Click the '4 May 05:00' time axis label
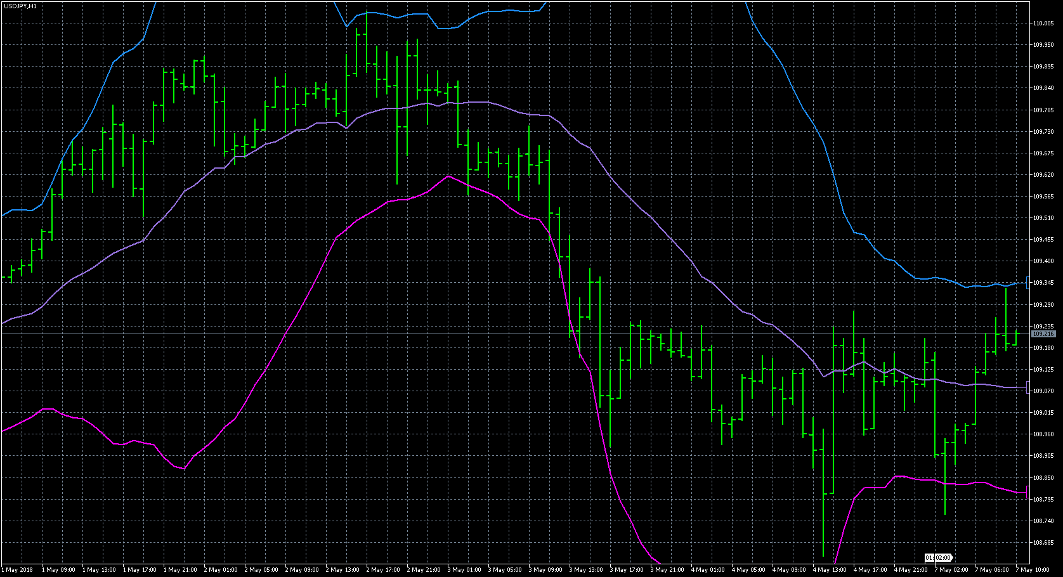The image size is (1063, 577). (748, 570)
